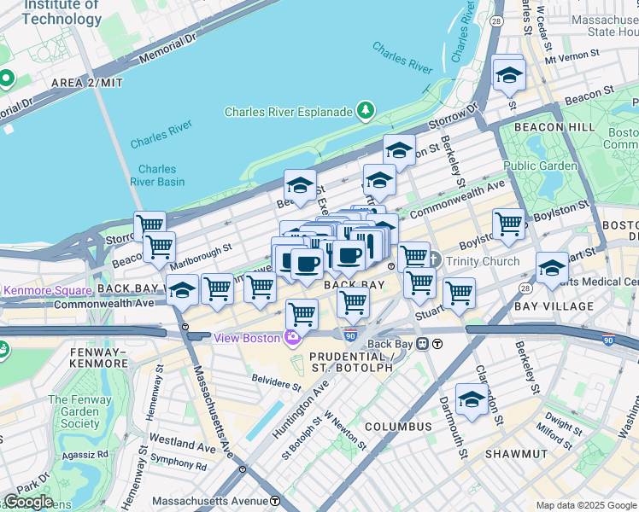
Task: Click the Massachusetts Avenue T station icon
Action: [275, 501]
